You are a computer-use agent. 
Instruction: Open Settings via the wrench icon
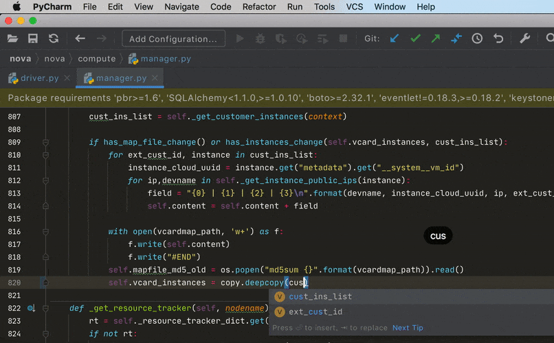coord(525,39)
